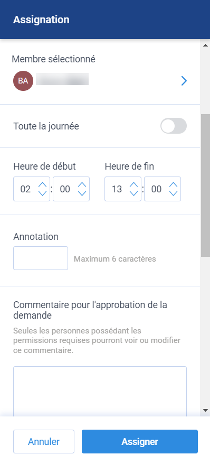This screenshot has height=464, width=210.
Task: Increase start minutes with up arrow
Action: 82,185
